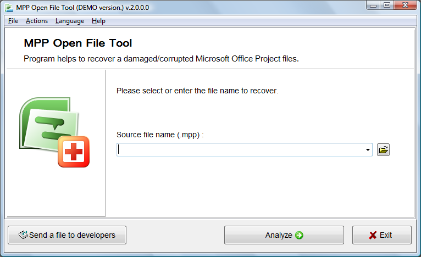Expand the source file name dropdown arrow
The width and height of the screenshot is (421, 257).
[368, 150]
